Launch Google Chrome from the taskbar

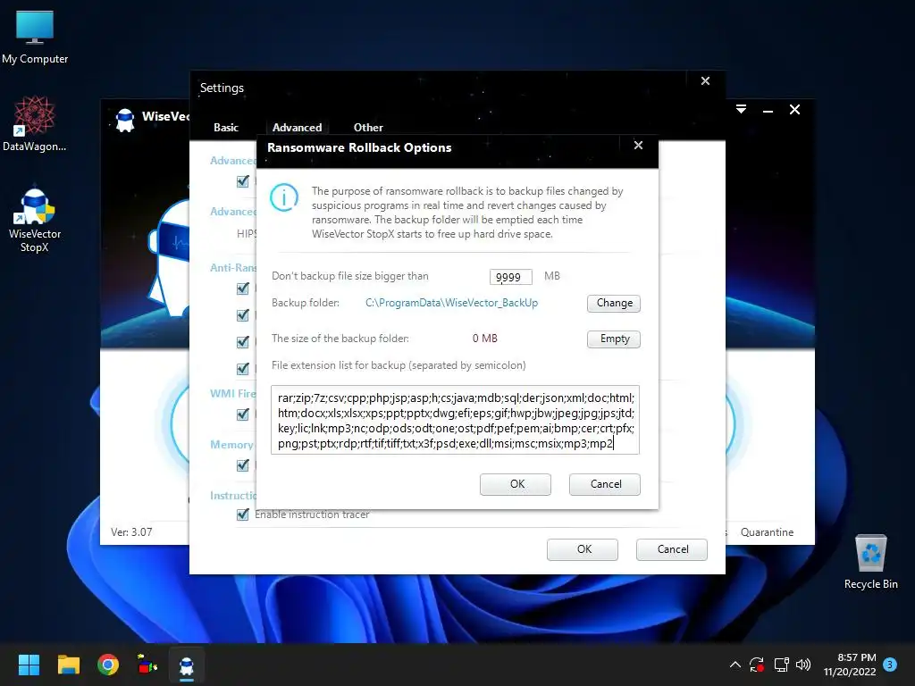pos(108,665)
